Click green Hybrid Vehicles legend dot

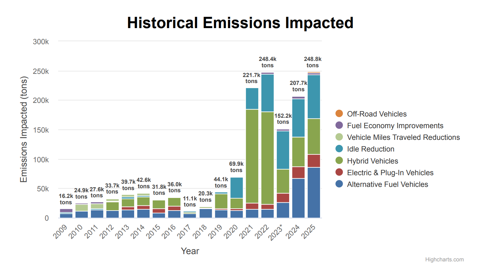[339, 161]
